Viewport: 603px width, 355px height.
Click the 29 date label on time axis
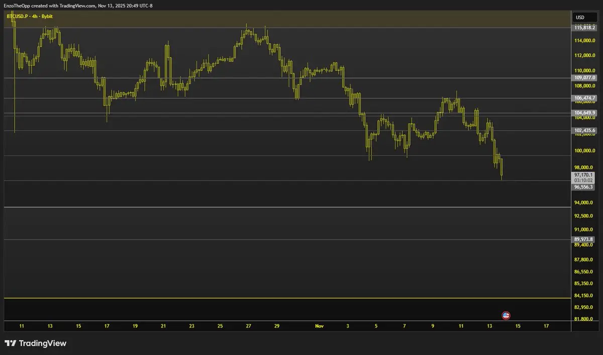pyautogui.click(x=277, y=326)
